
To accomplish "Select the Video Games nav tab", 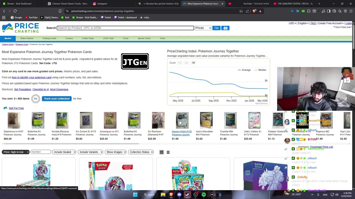I will 27,38.
